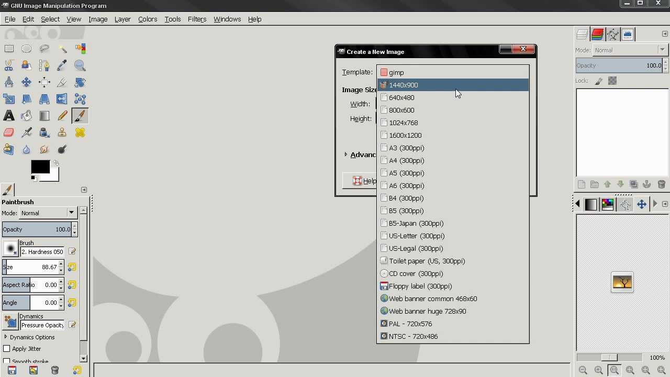Select the Paths tool
Viewport: 670px width, 377px height.
click(x=44, y=65)
